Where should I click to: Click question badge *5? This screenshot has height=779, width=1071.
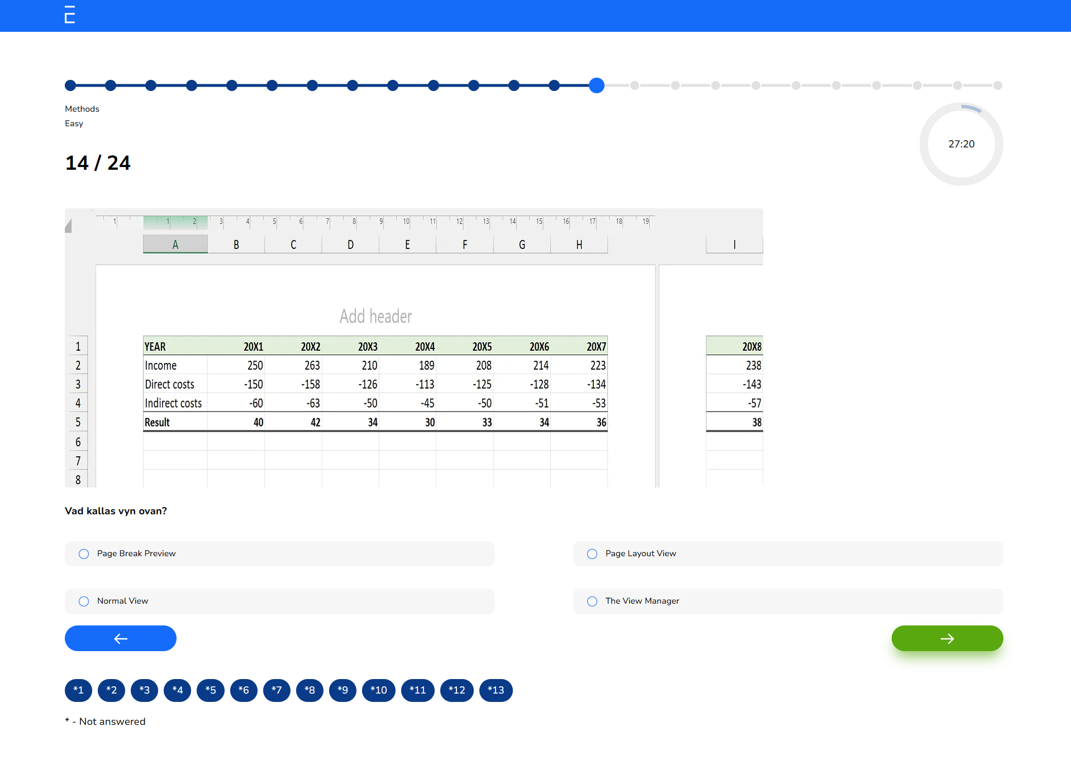click(211, 690)
